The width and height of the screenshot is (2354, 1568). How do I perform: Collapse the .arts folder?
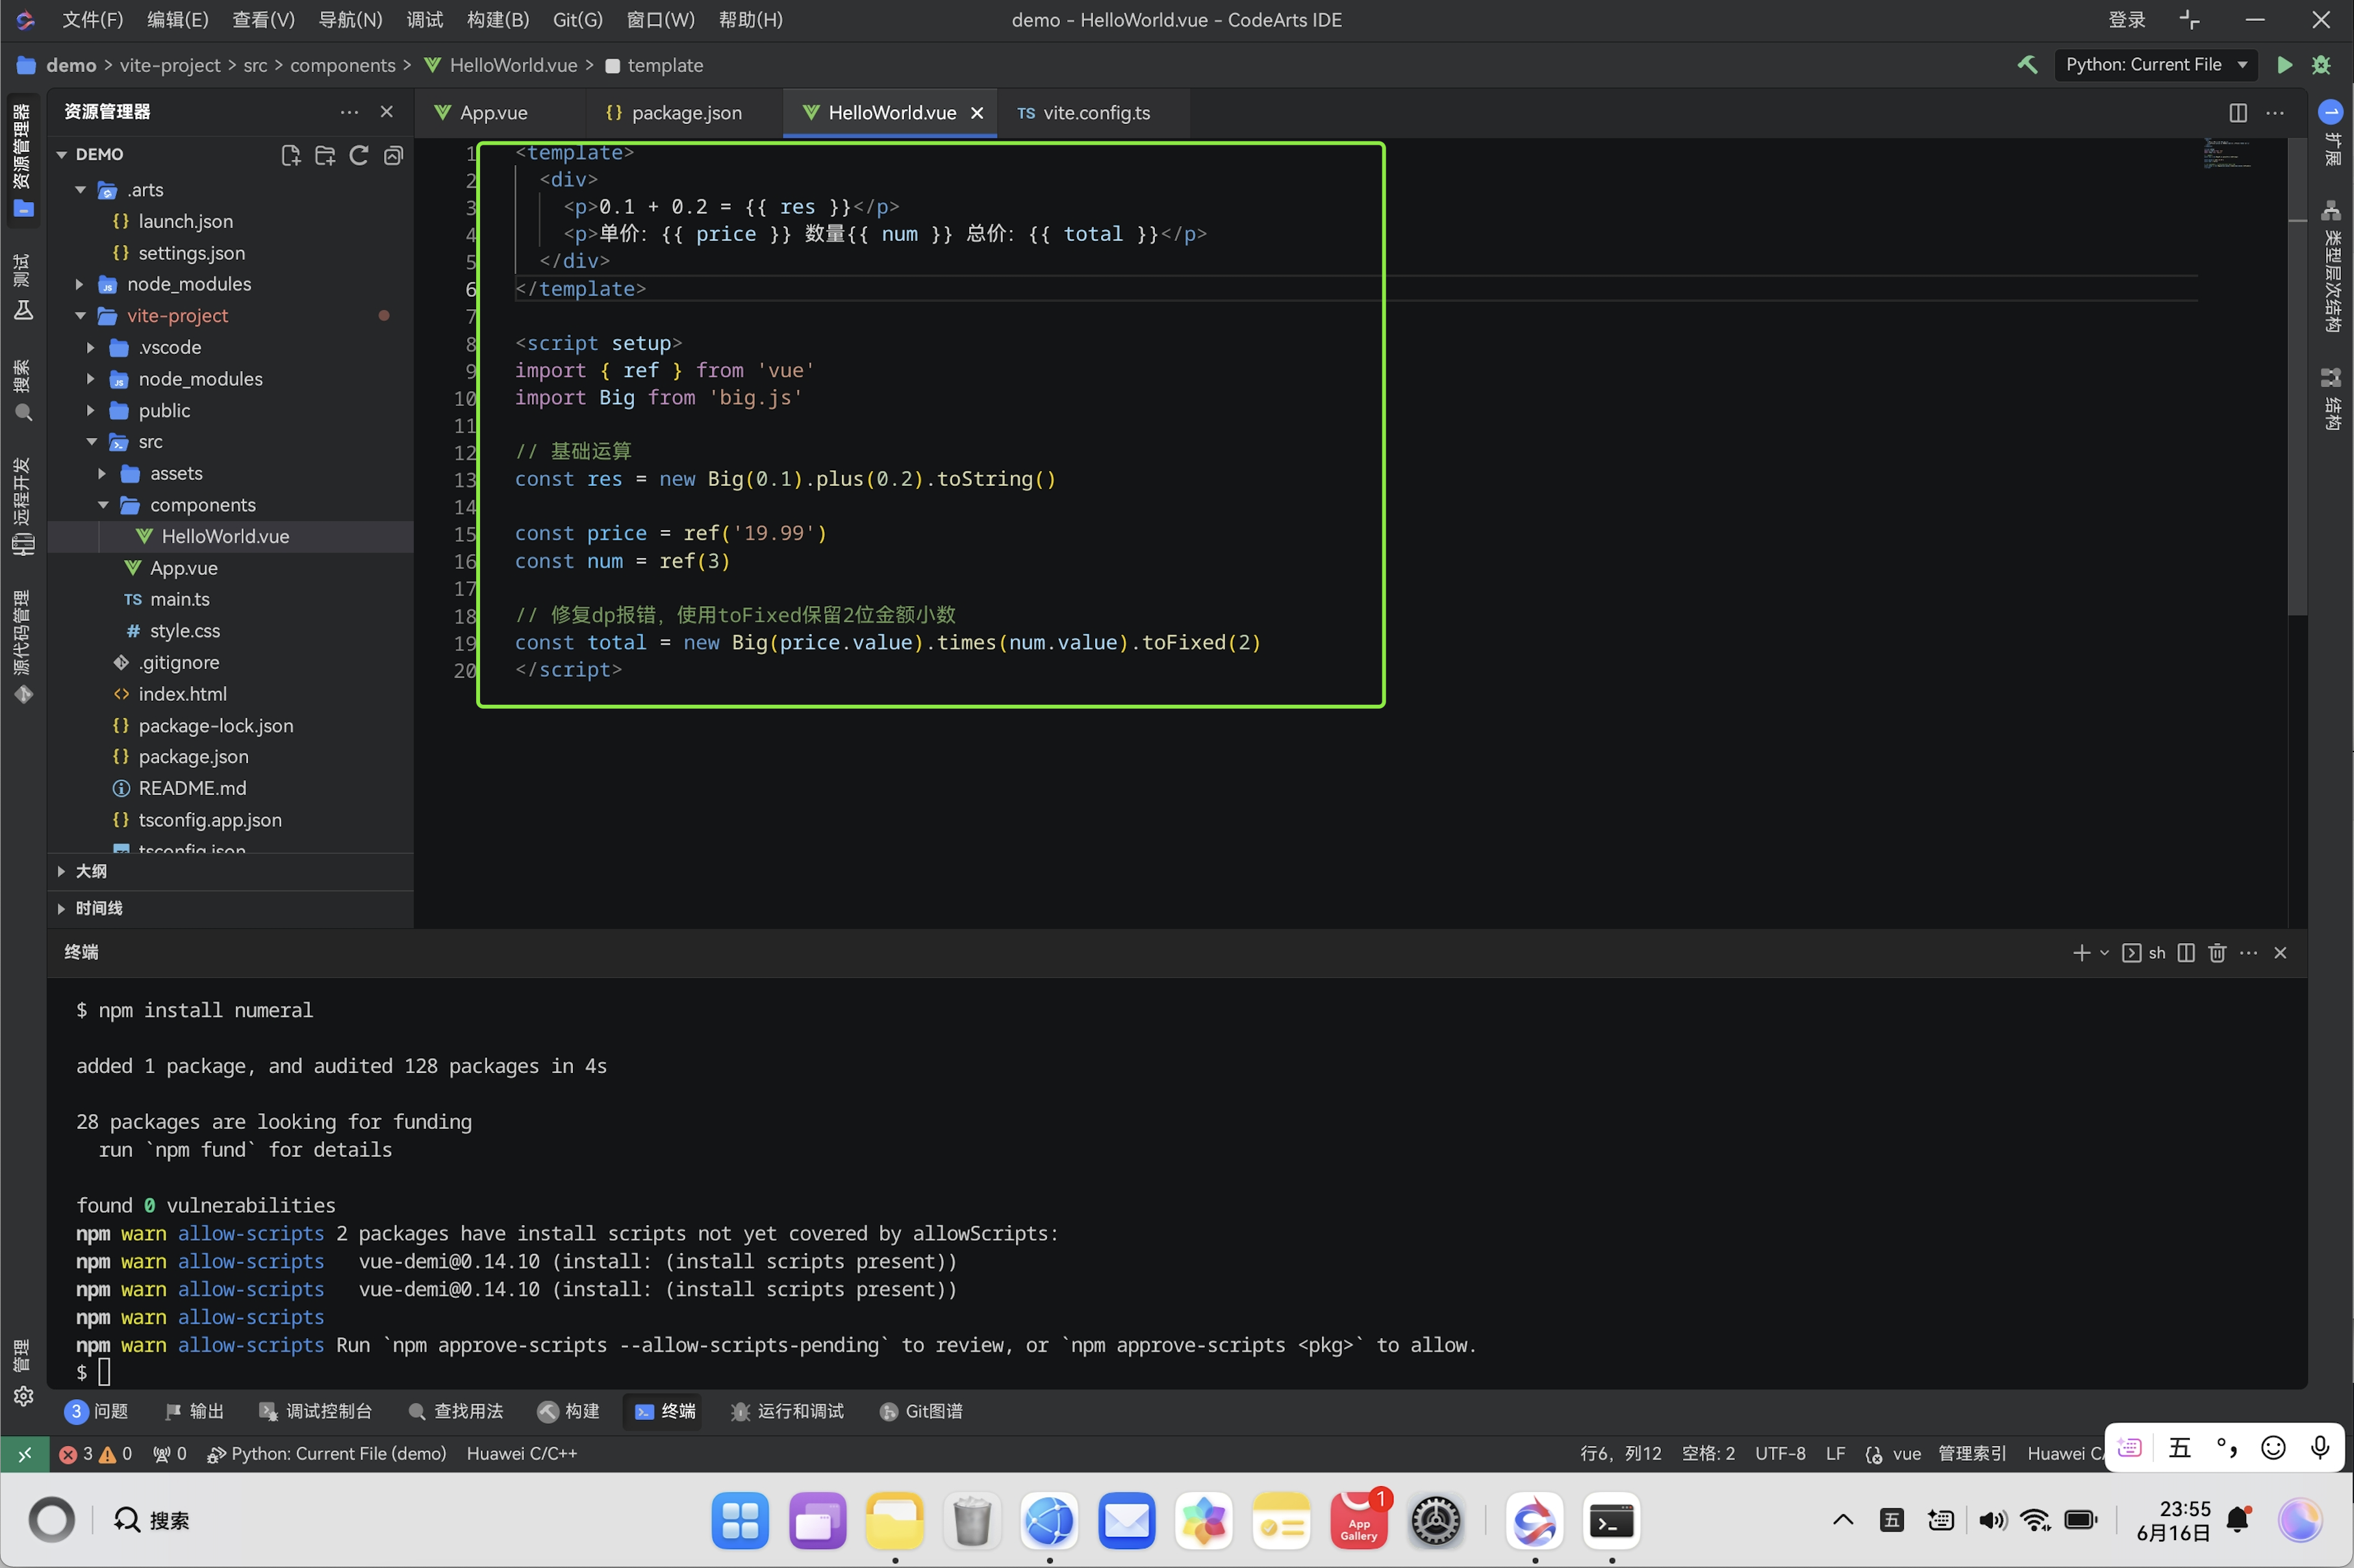click(x=80, y=190)
